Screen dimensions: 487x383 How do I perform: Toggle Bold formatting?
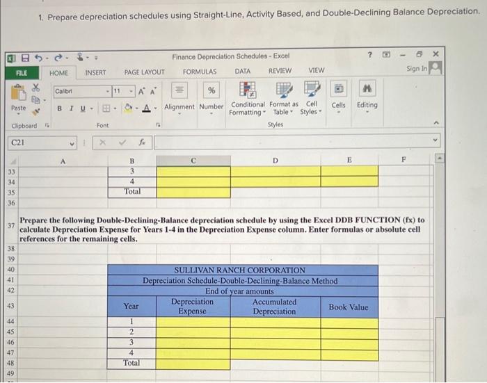point(59,108)
